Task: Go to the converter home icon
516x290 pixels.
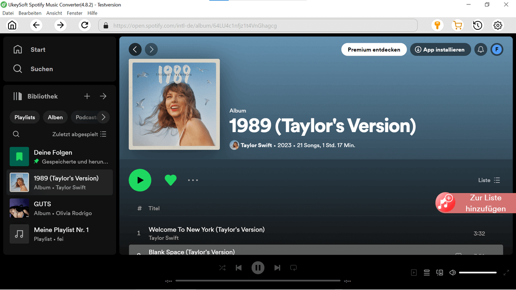Action: (x=12, y=25)
